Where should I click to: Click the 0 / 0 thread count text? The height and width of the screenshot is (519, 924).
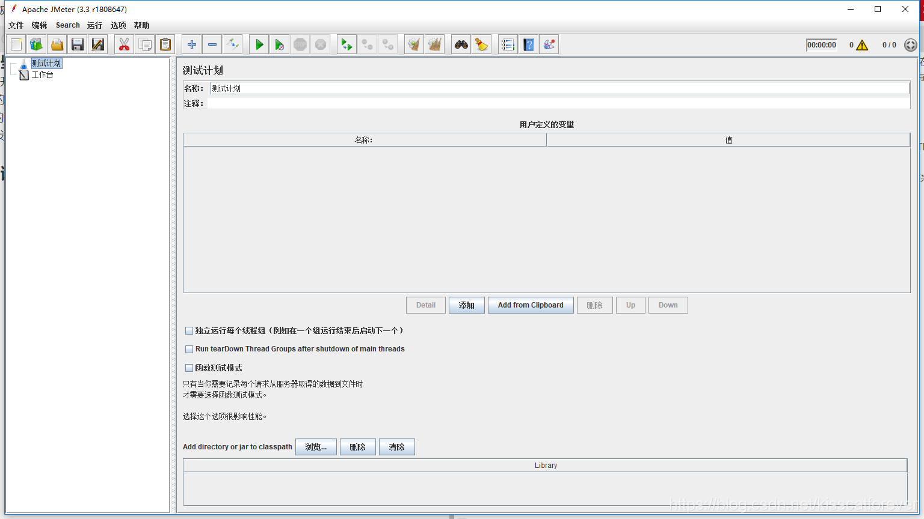coord(889,45)
